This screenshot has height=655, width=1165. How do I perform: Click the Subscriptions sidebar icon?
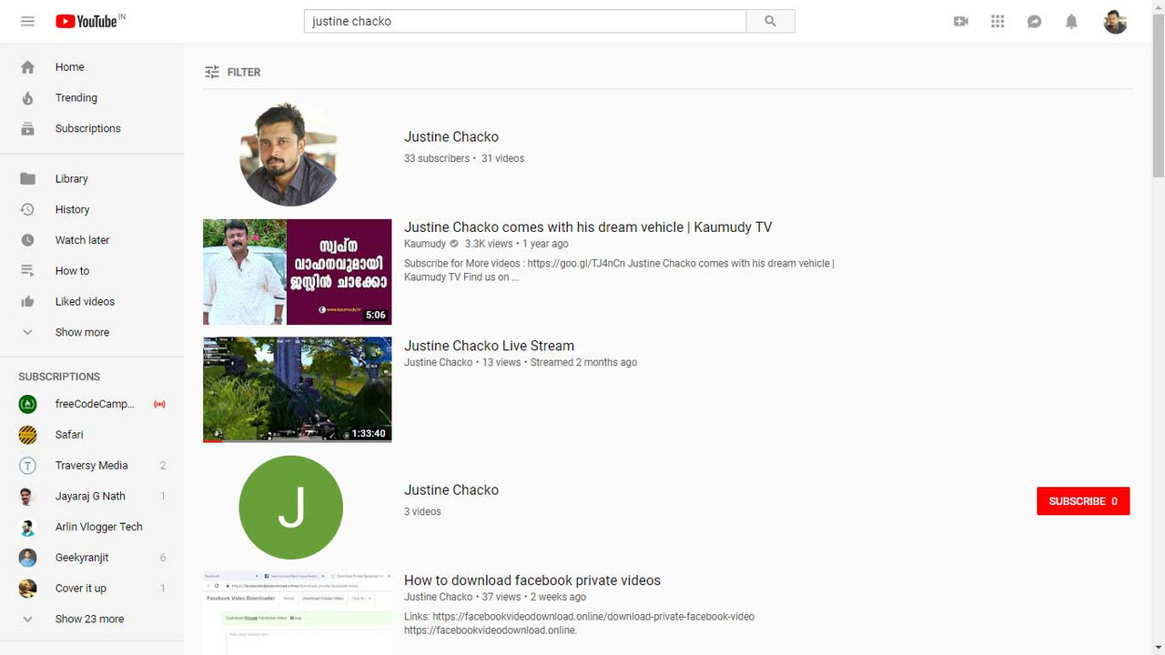click(27, 128)
